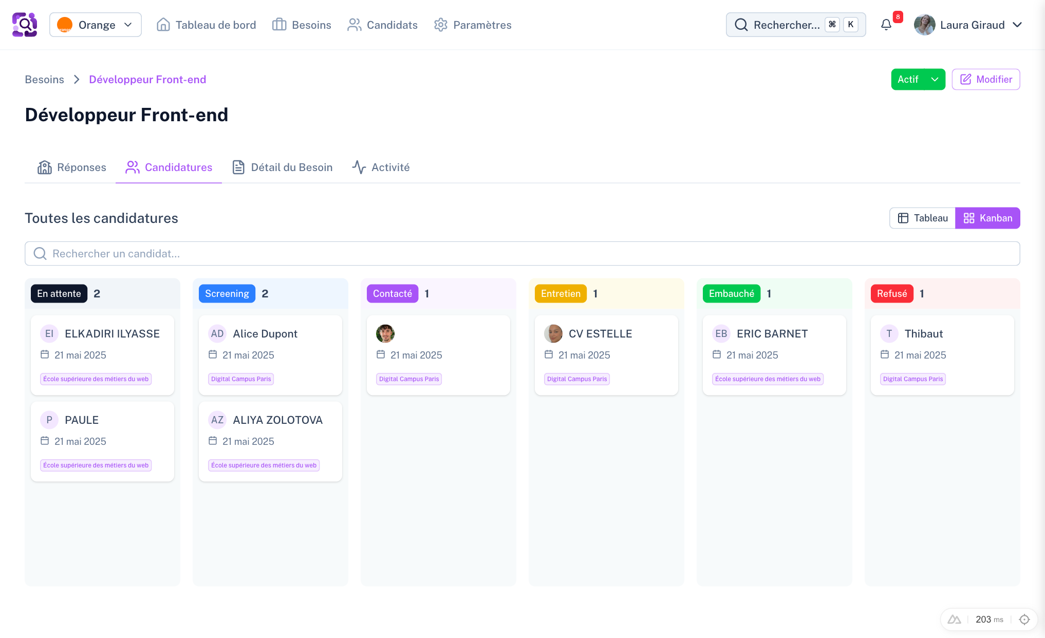This screenshot has width=1045, height=638.
Task: Click CV ESTELLE avatar photo
Action: coord(553,333)
